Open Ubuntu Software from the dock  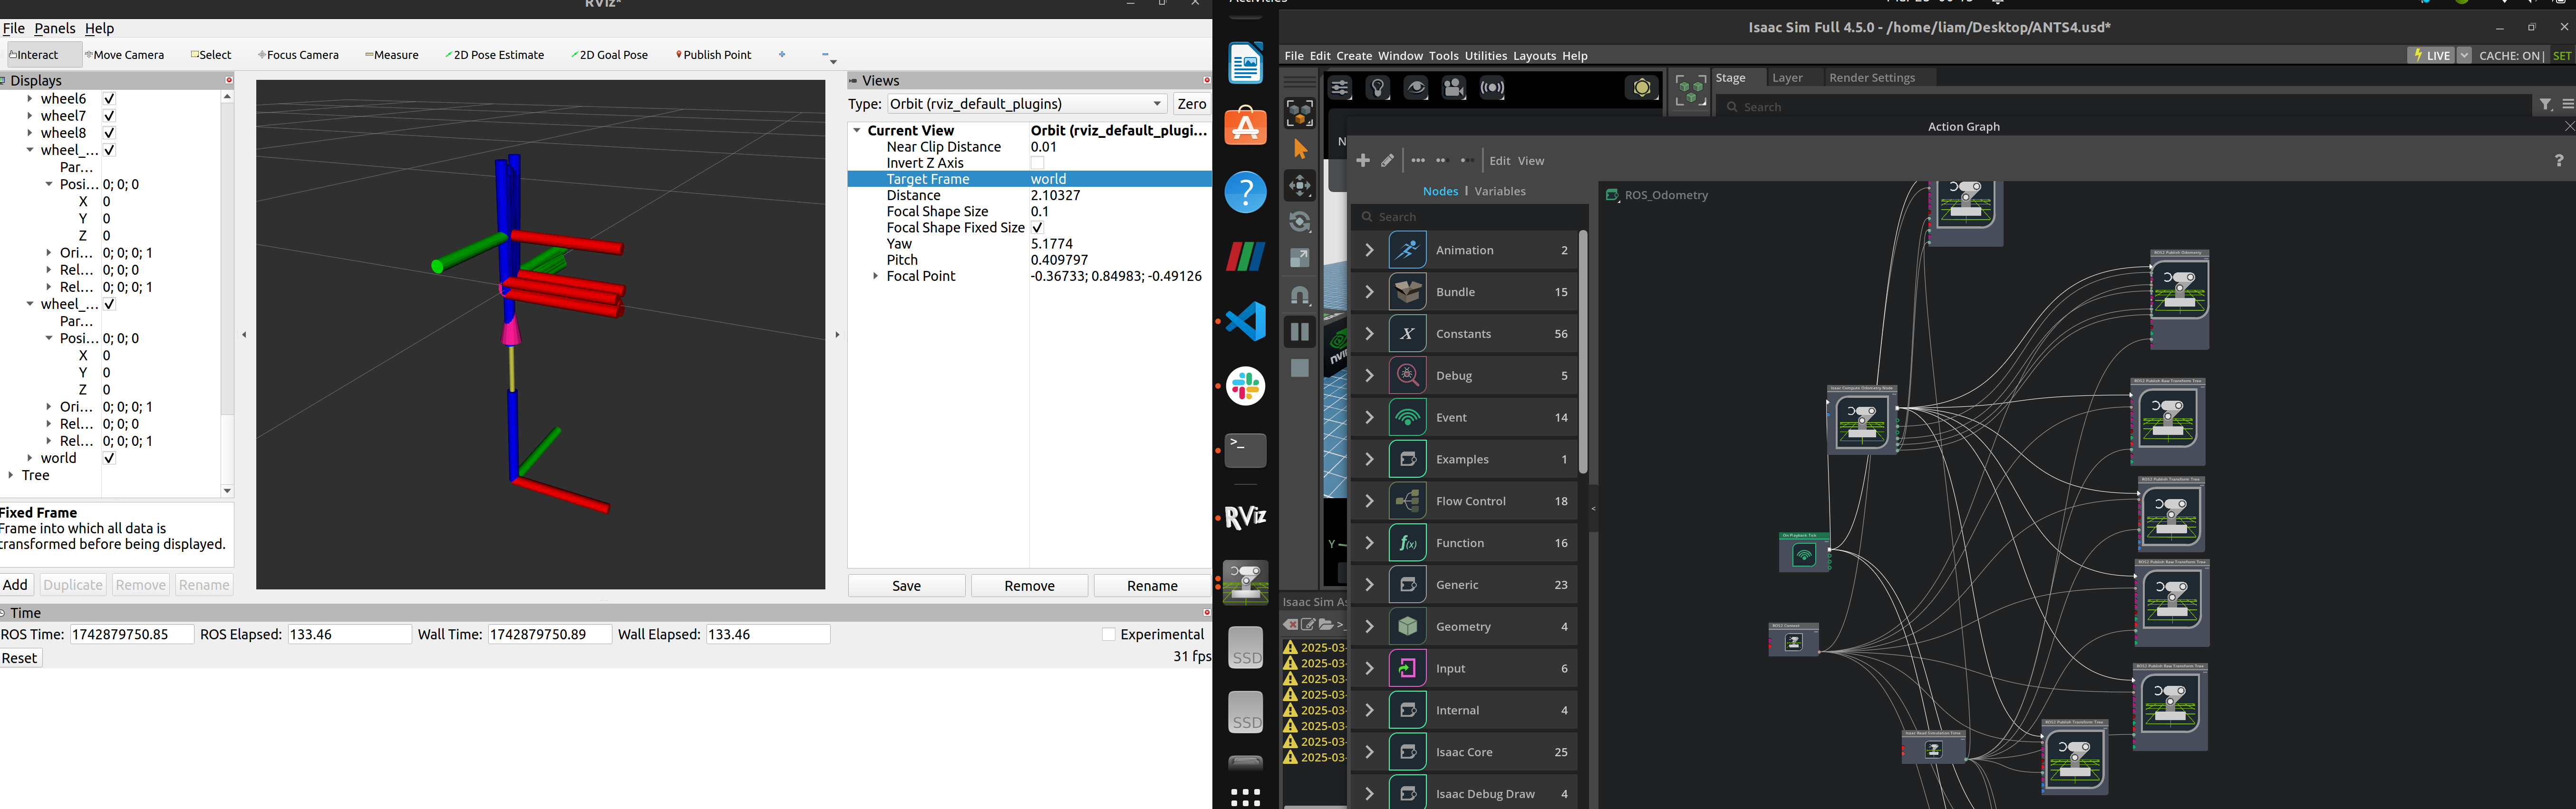(1246, 127)
